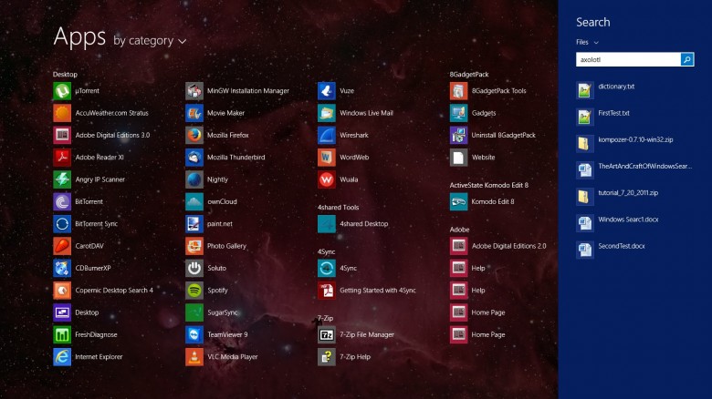The image size is (712, 399).
Task: Launch CarotDAV icon
Action: [x=62, y=246]
